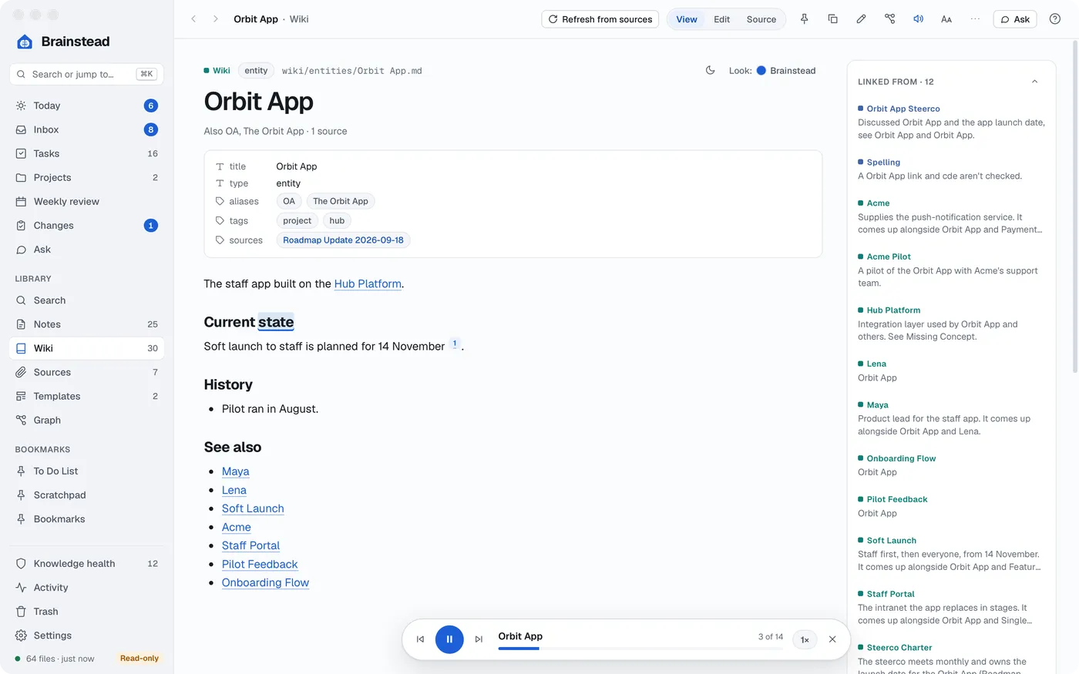Viewport: 1079px width, 674px height.
Task: Change playback speed from 1x
Action: click(805, 639)
